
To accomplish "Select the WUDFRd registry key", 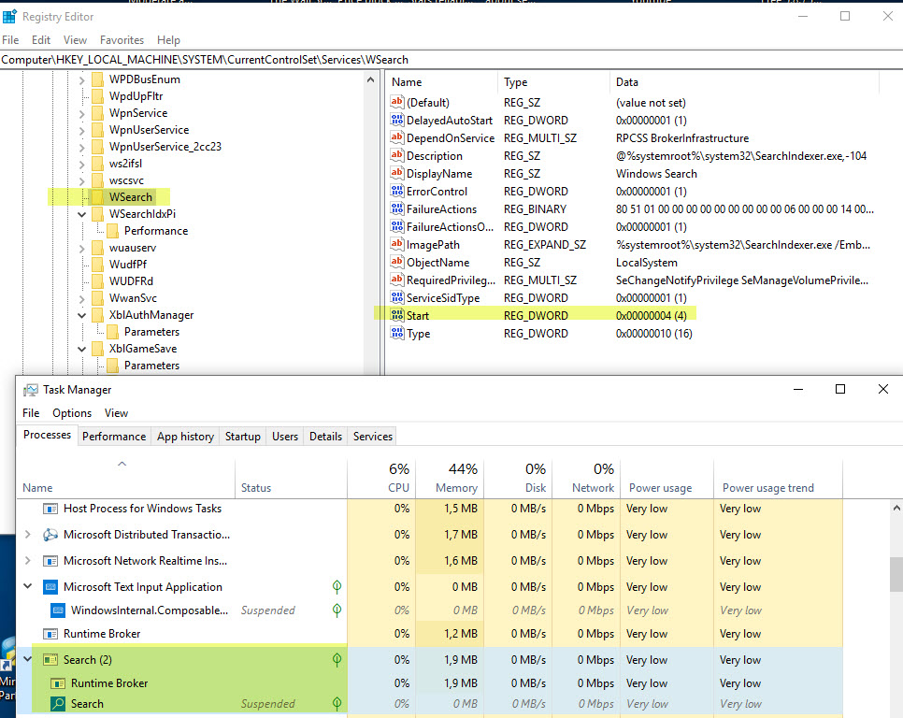I will coord(131,281).
